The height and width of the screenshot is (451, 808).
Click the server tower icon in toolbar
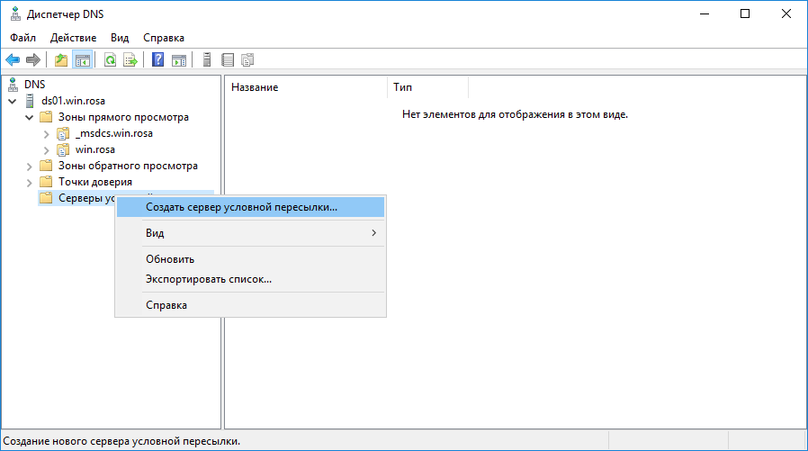click(207, 60)
